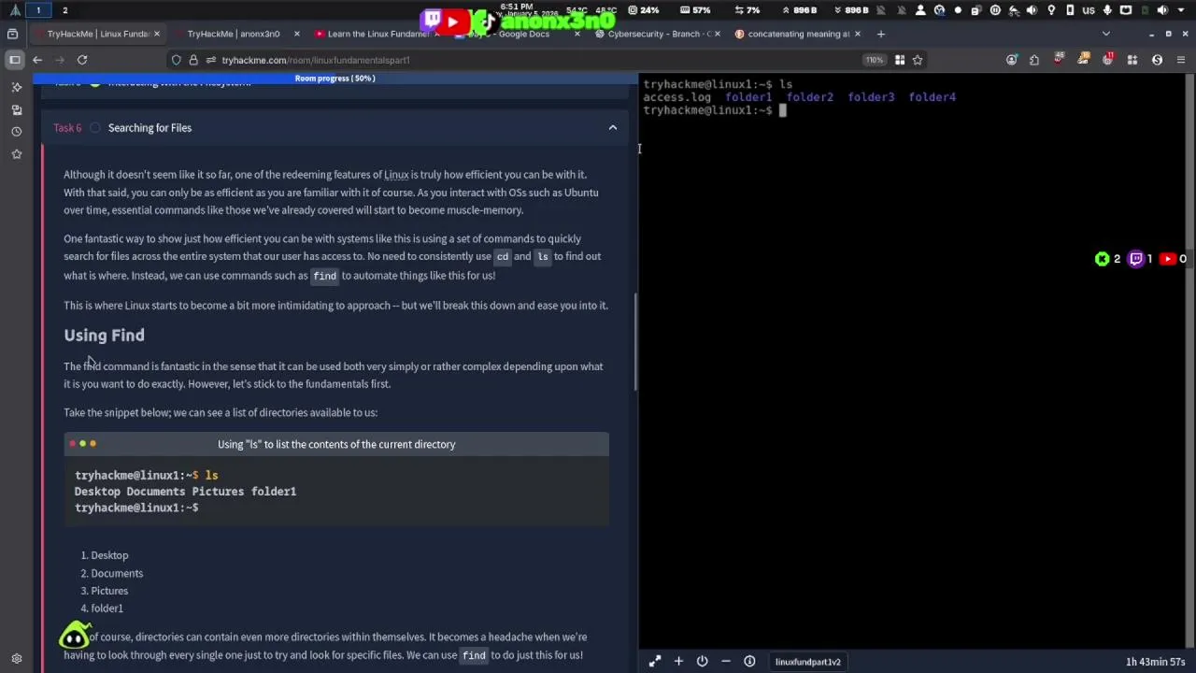Close the TryHackMe Linux Fundamentals tab

[157, 34]
